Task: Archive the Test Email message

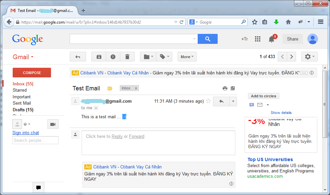Action: pyautogui.click(x=99, y=56)
